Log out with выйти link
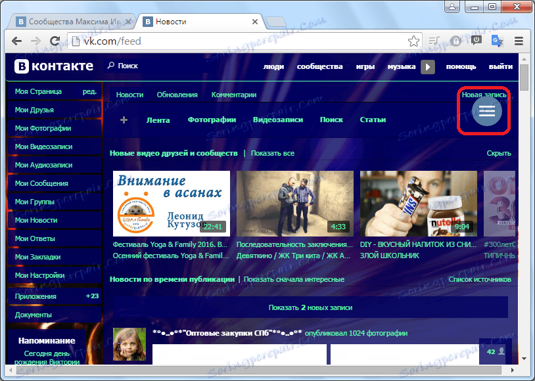Screen dimensions: 535x381 (501, 66)
